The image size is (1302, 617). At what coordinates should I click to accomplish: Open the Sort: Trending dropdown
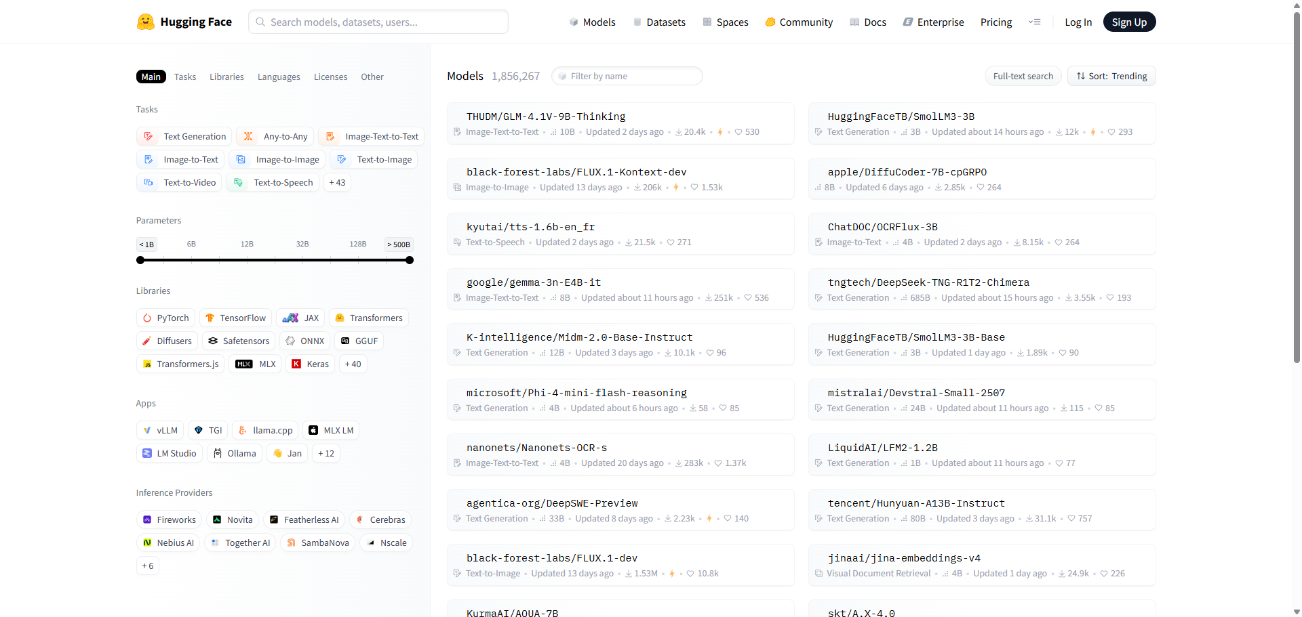(x=1111, y=76)
